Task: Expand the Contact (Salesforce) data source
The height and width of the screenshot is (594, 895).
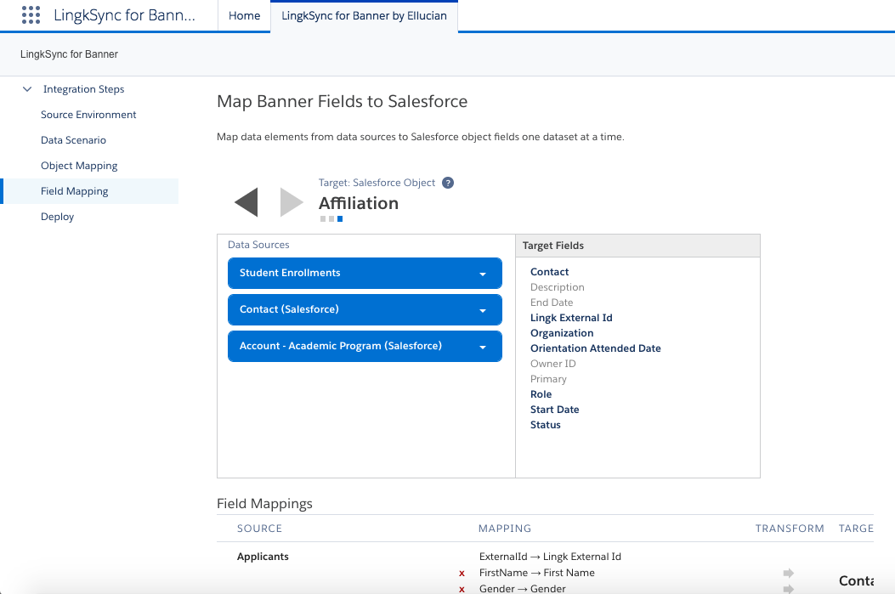Action: [483, 310]
